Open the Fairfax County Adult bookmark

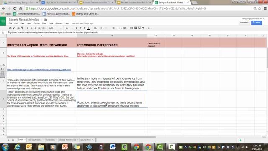(56, 14)
